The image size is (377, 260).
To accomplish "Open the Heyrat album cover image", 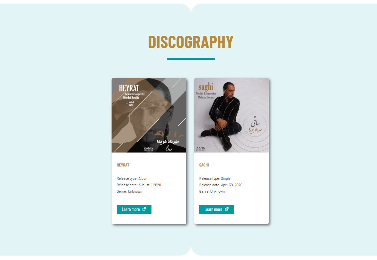I will [149, 115].
